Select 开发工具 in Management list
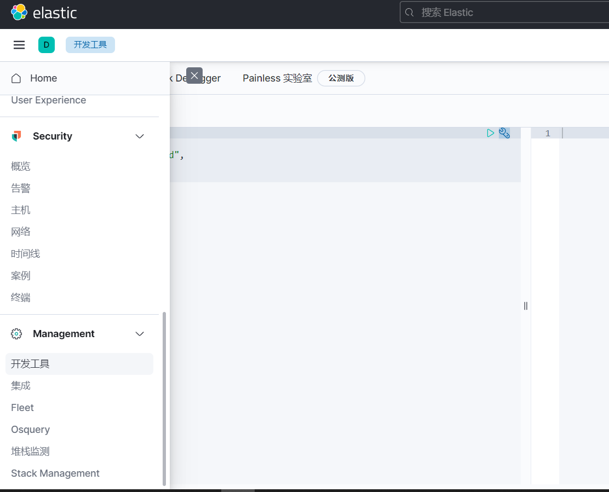 point(79,364)
